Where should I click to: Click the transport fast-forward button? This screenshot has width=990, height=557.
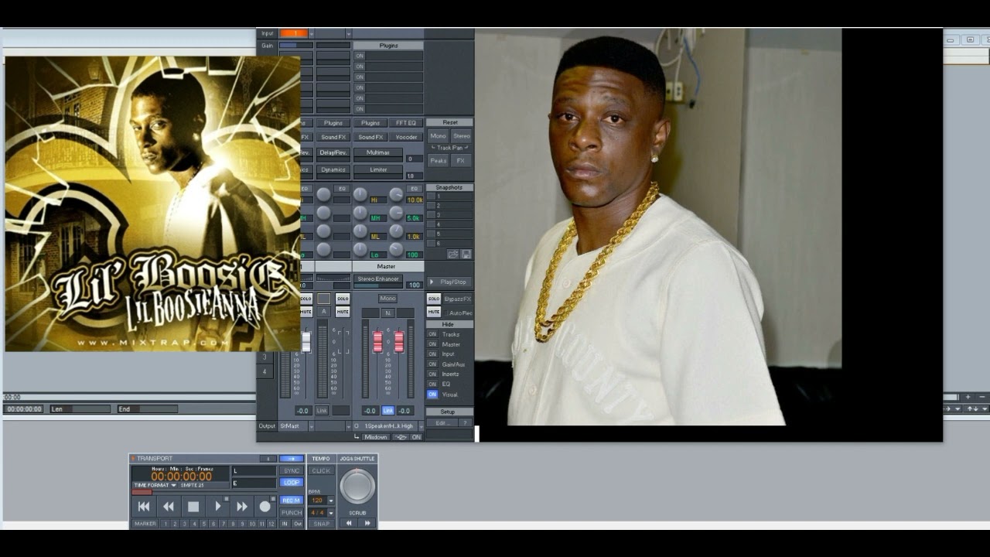click(x=242, y=507)
